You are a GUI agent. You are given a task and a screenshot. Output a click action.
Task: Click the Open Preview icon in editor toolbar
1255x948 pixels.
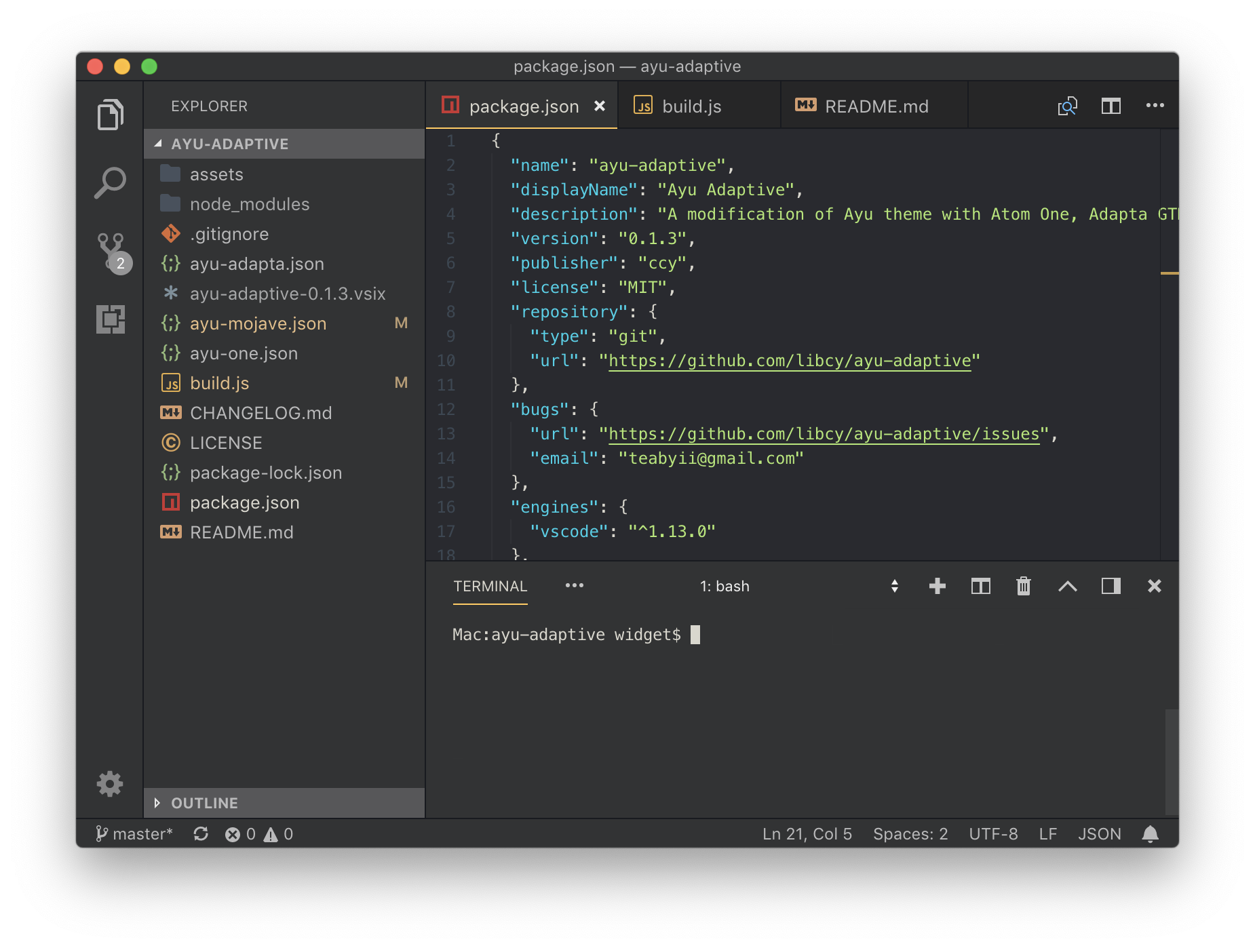coord(1067,106)
